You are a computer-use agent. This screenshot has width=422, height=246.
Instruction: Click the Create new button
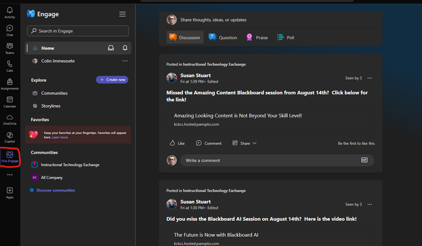coord(112,80)
